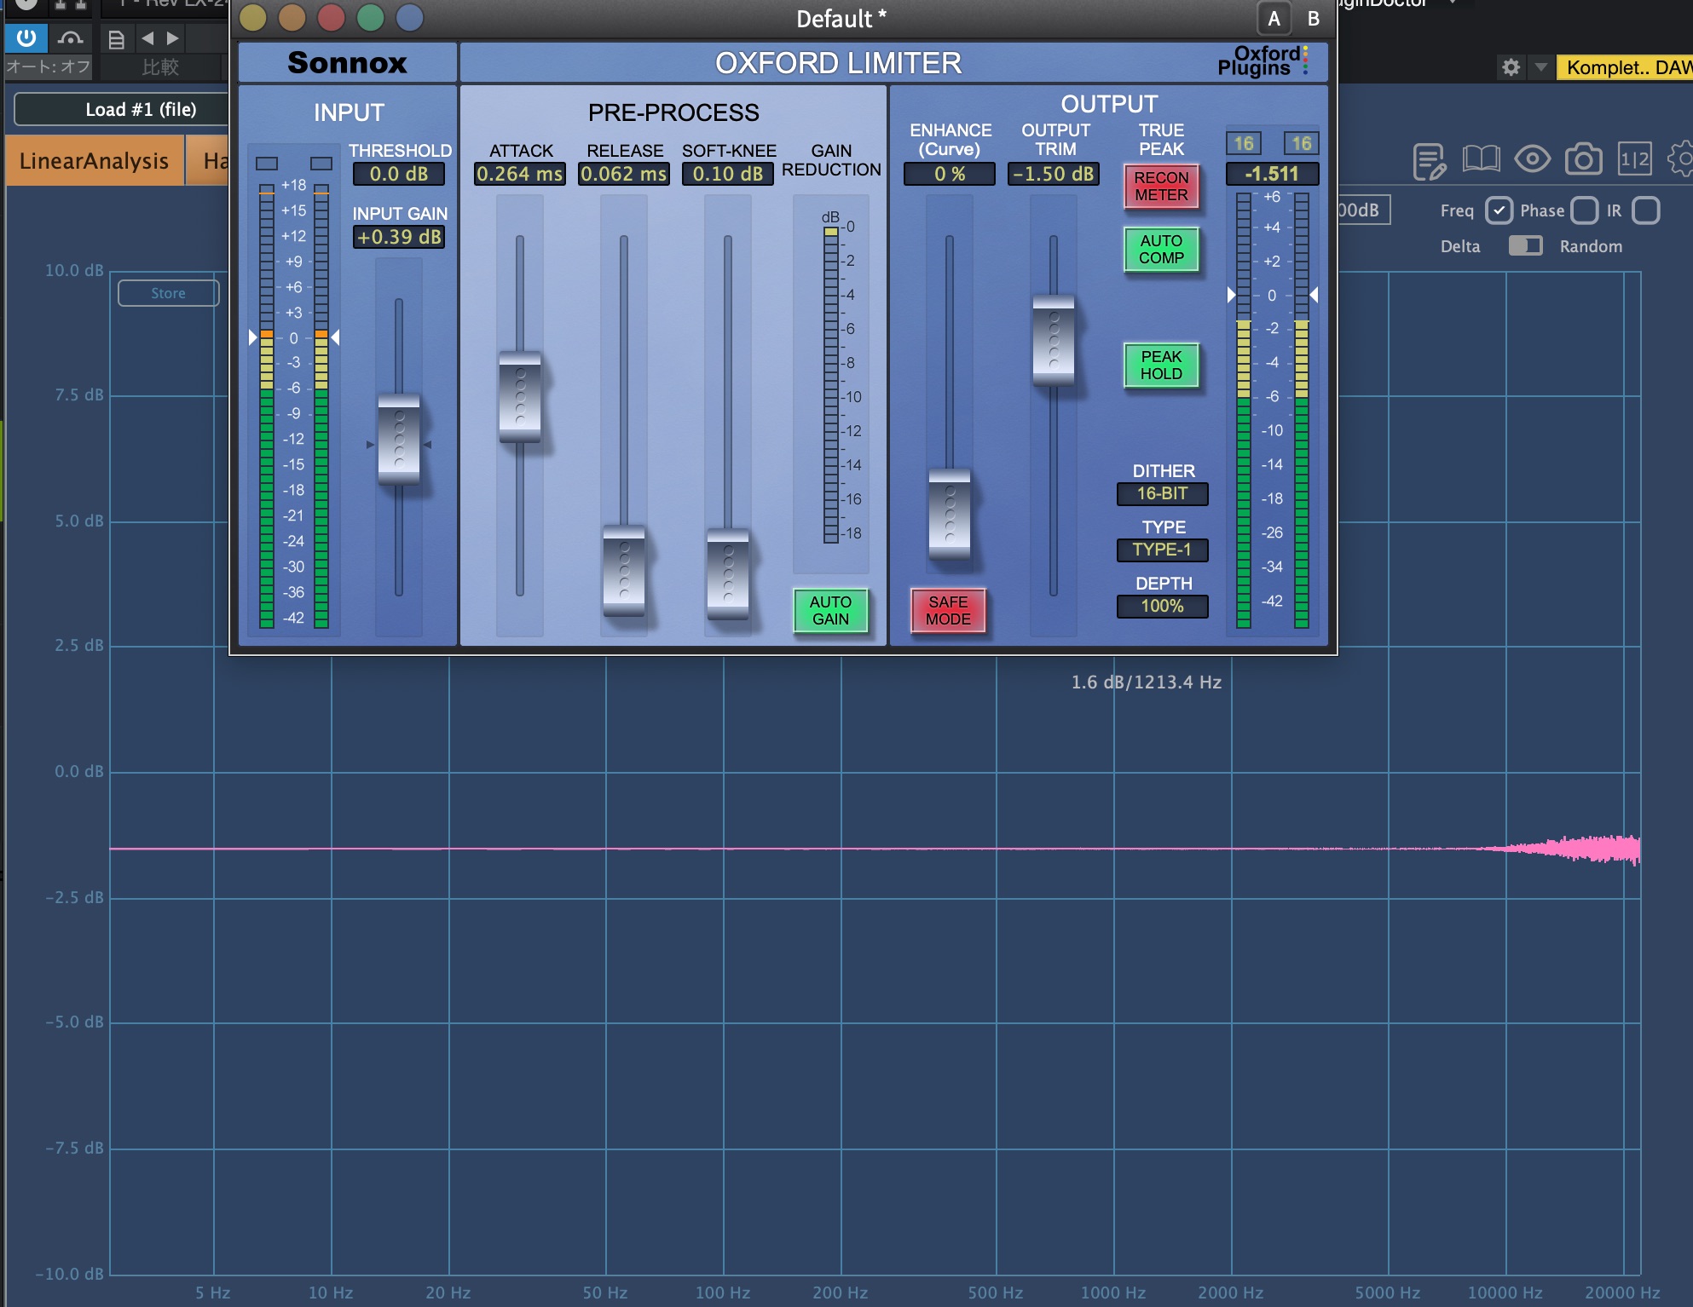Switch to the LinearAnalysis tab
Screen dimensions: 1693x1307
(94, 161)
